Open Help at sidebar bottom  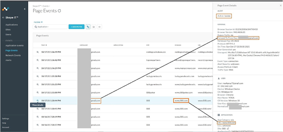point(4,123)
